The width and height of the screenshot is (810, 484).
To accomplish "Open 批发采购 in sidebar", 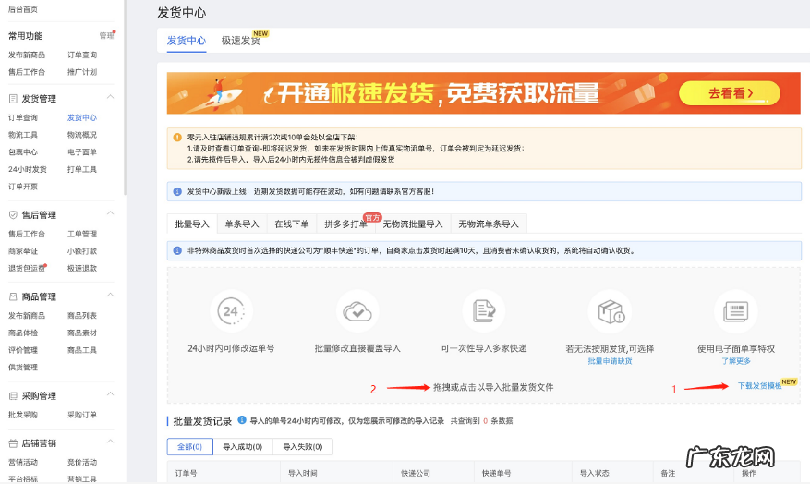I will coord(23,415).
